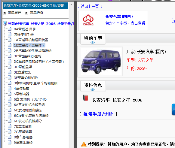Click the 菜单展开 expand-menu icon
This screenshot has width=175, height=148.
(x=4, y=13)
